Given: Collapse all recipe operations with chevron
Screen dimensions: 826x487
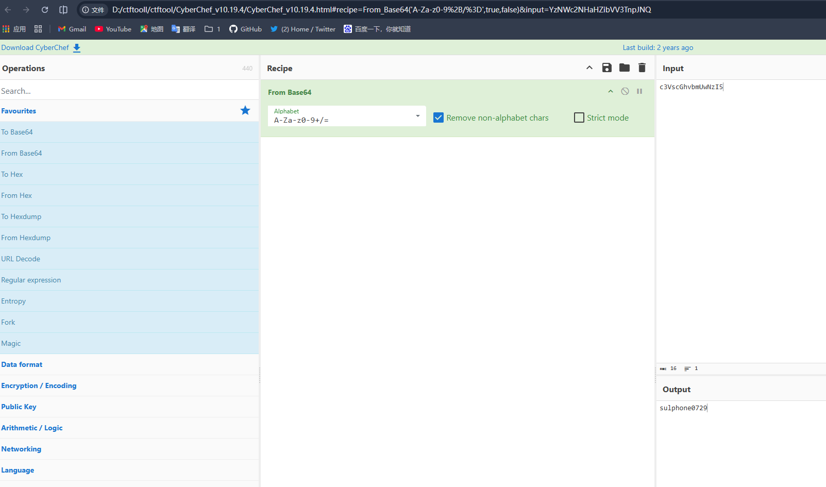Looking at the screenshot, I should tap(589, 68).
